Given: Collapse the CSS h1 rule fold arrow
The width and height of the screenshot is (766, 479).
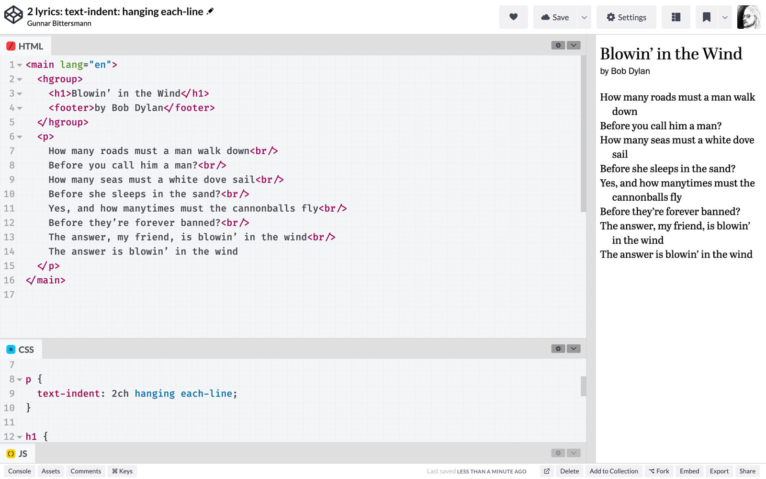Looking at the screenshot, I should [20, 437].
